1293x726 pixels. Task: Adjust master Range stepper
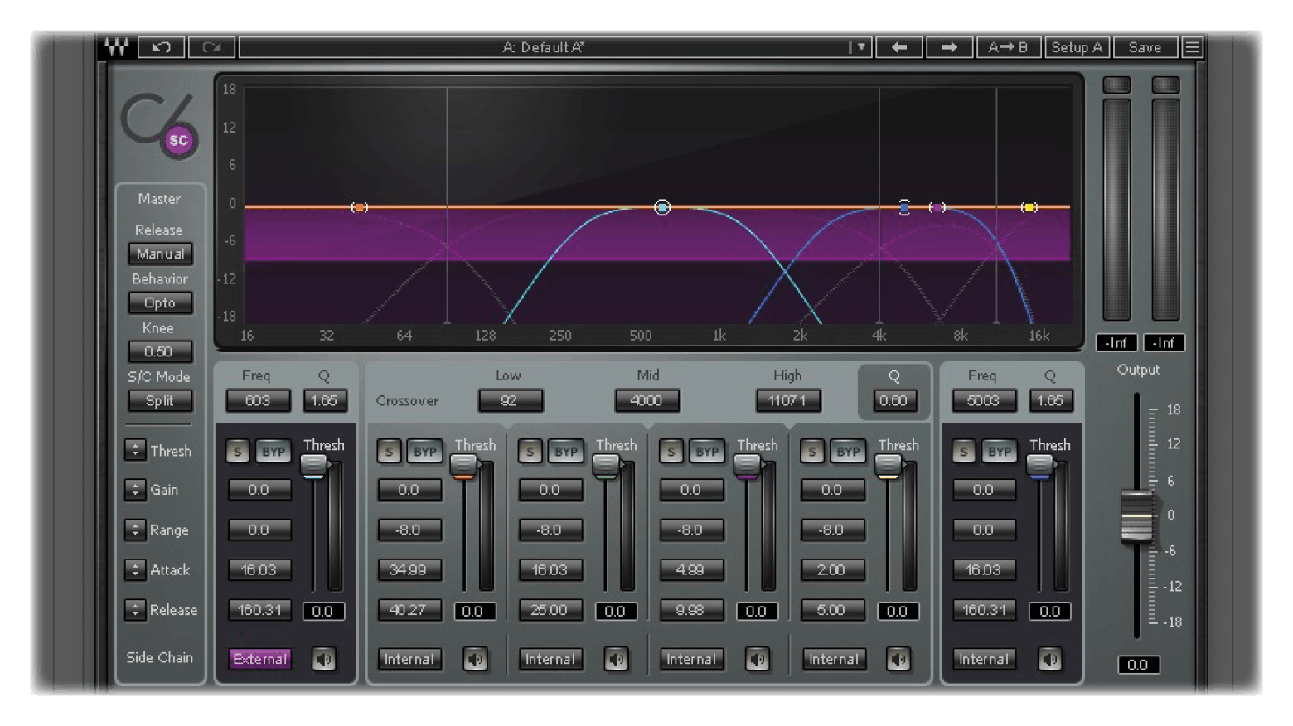134,530
